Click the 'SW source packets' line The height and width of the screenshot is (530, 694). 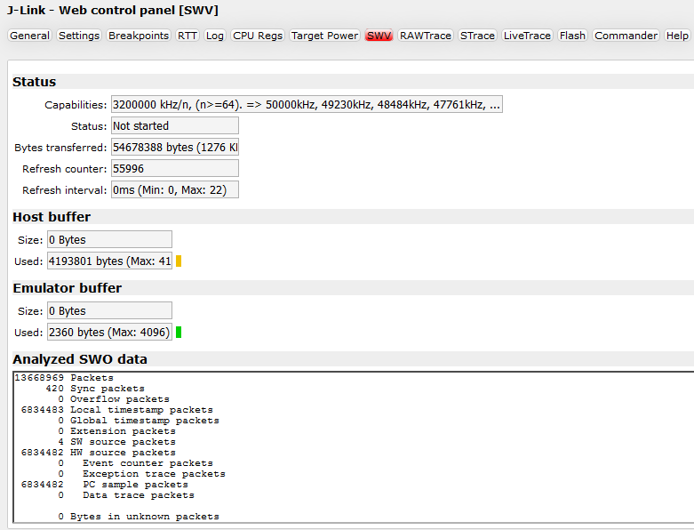(x=116, y=441)
